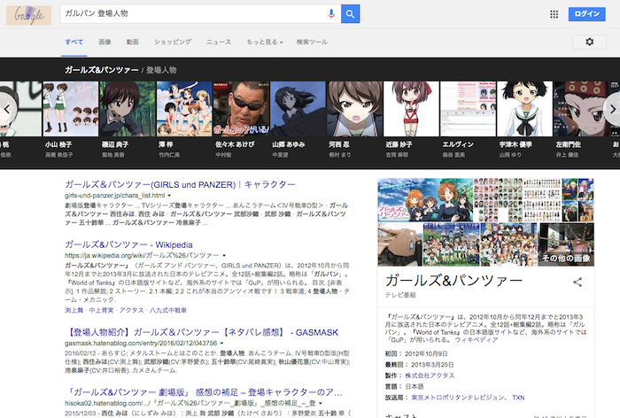Open dropdown arrow beside ja.wikipedia.org URL
The height and width of the screenshot is (418, 620).
point(226,255)
